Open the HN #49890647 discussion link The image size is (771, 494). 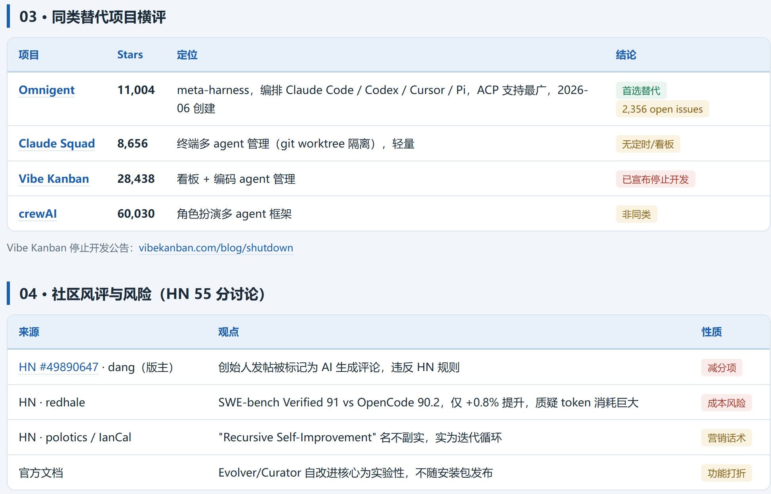pyautogui.click(x=59, y=367)
